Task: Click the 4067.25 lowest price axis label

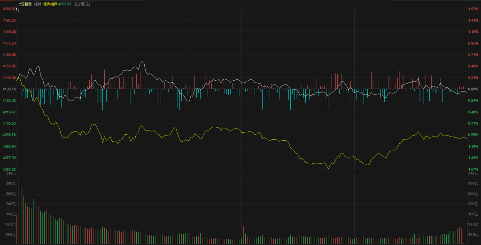Action: (9, 169)
